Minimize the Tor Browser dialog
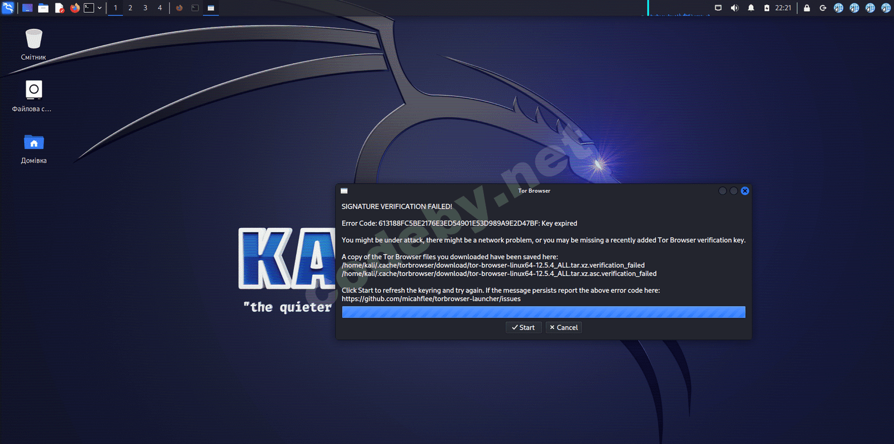Screen dimensions: 894x444 [x=722, y=191]
